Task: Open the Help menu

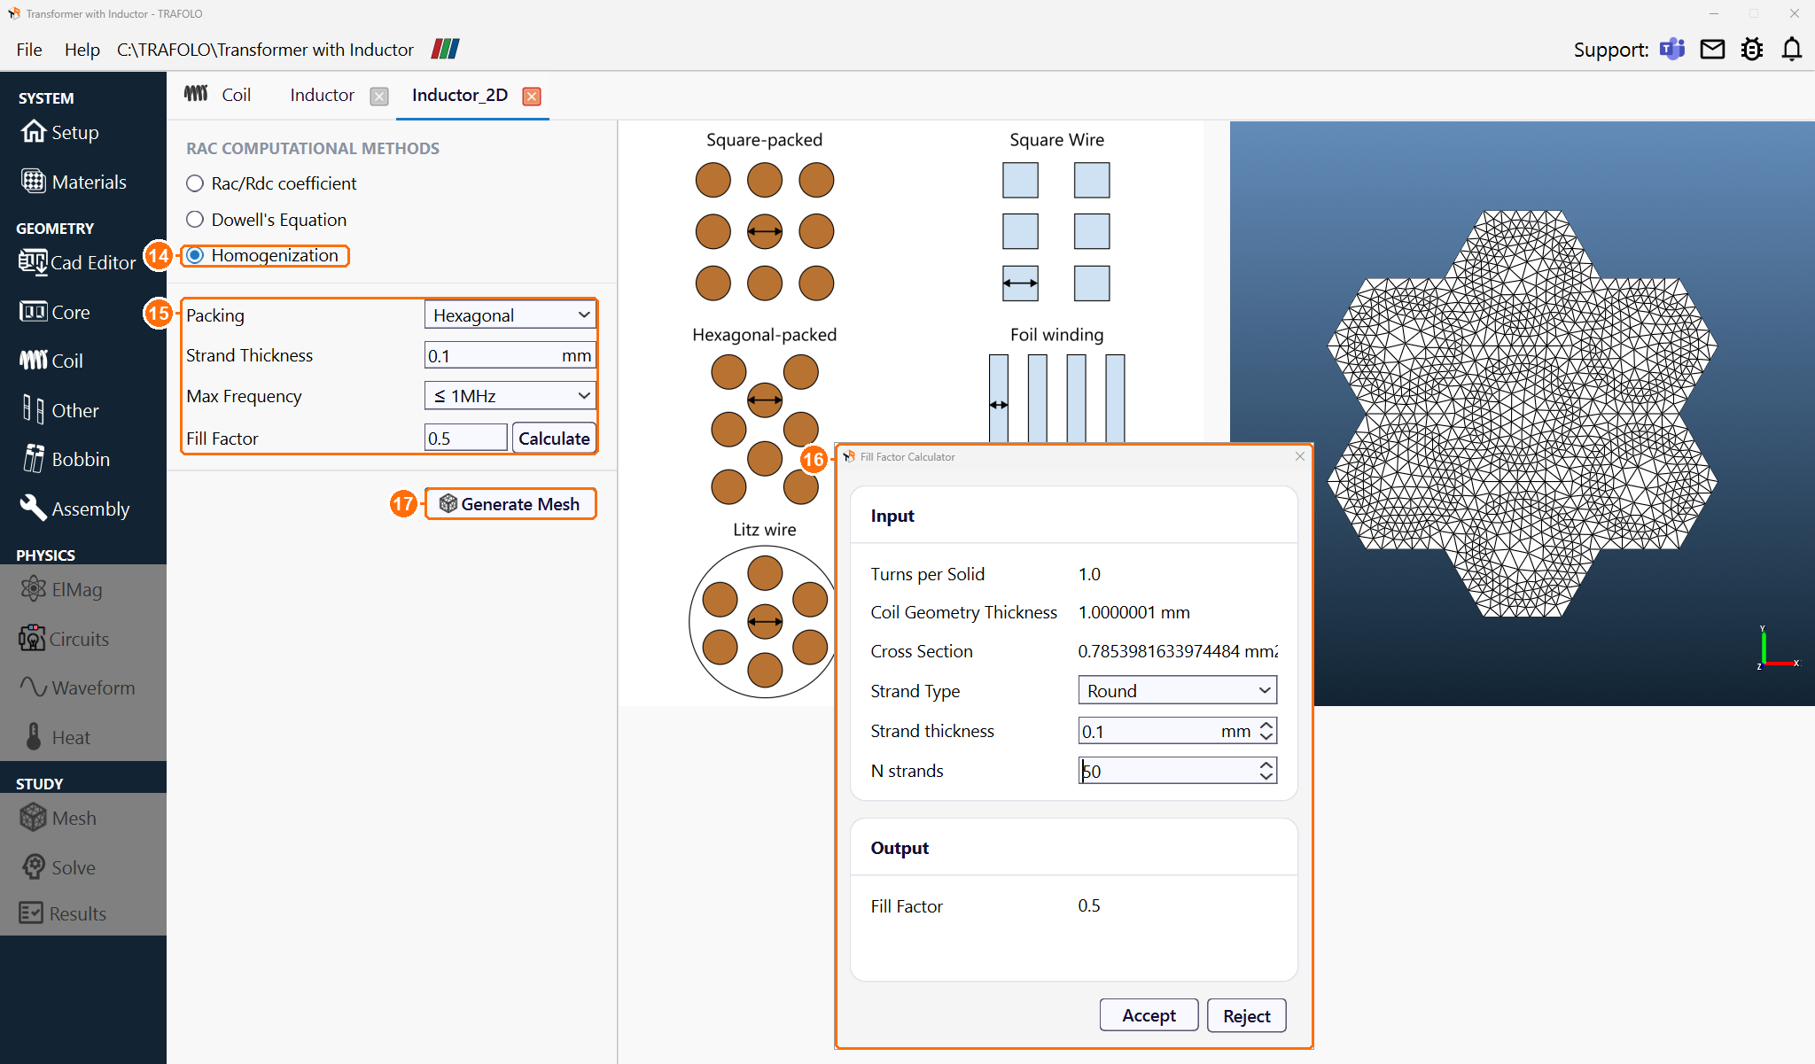Action: (82, 50)
